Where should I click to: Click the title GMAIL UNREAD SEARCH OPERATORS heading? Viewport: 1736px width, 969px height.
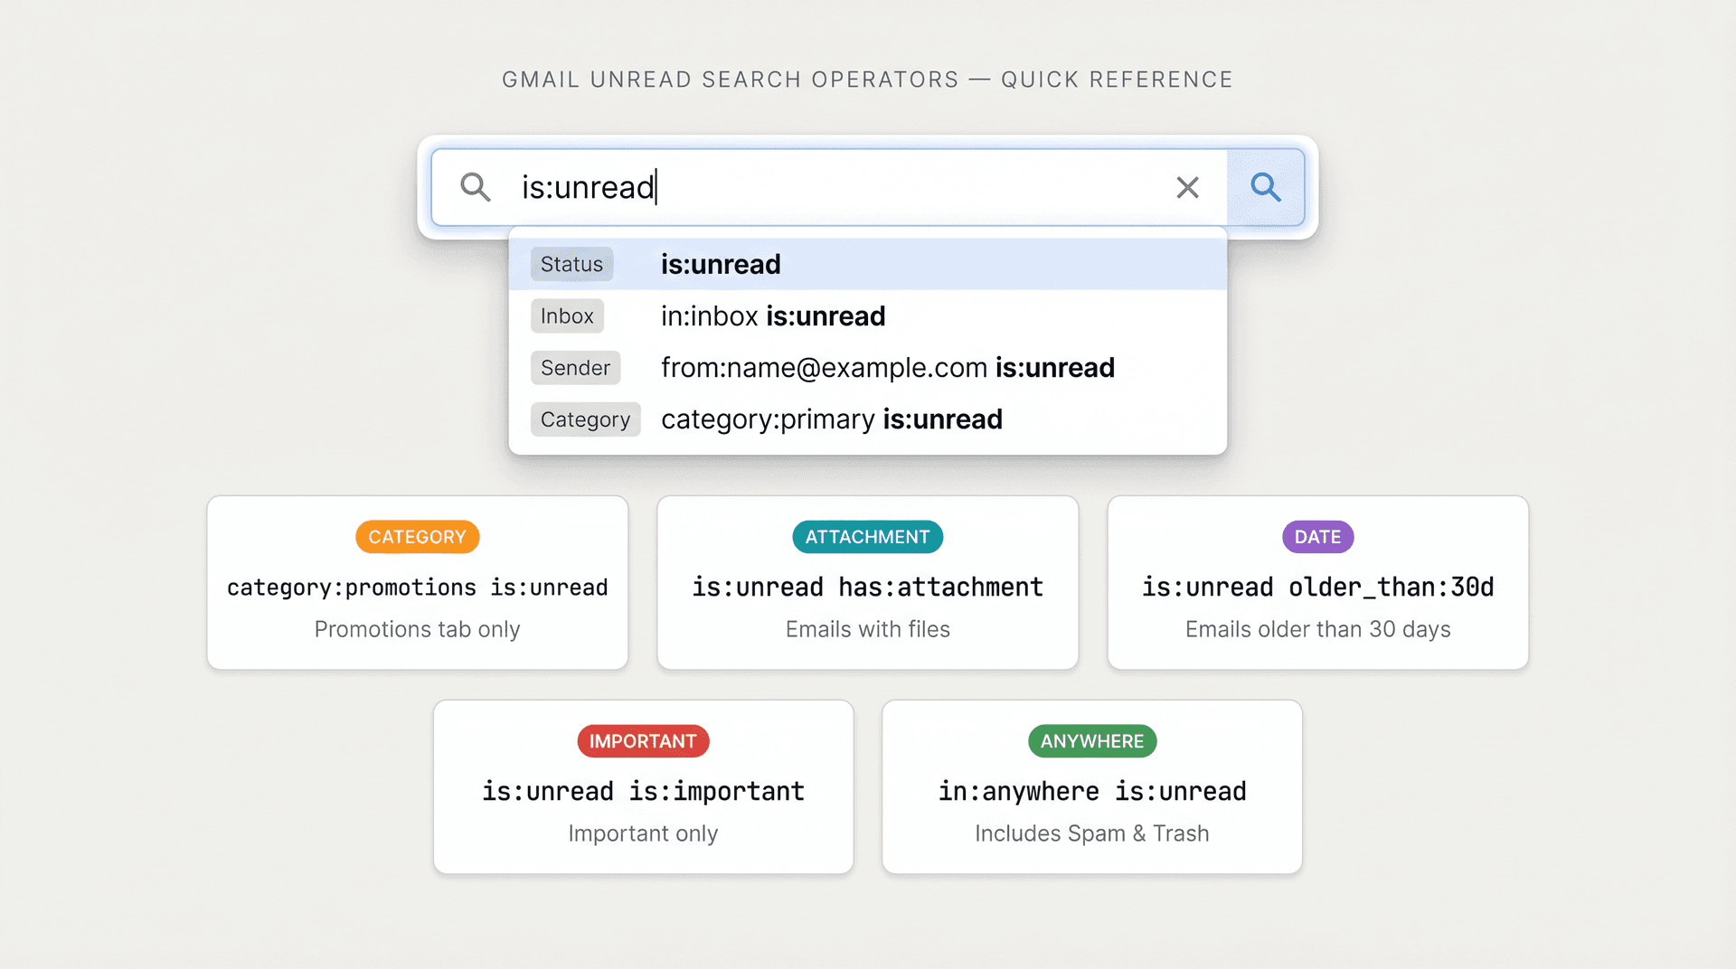(x=866, y=79)
